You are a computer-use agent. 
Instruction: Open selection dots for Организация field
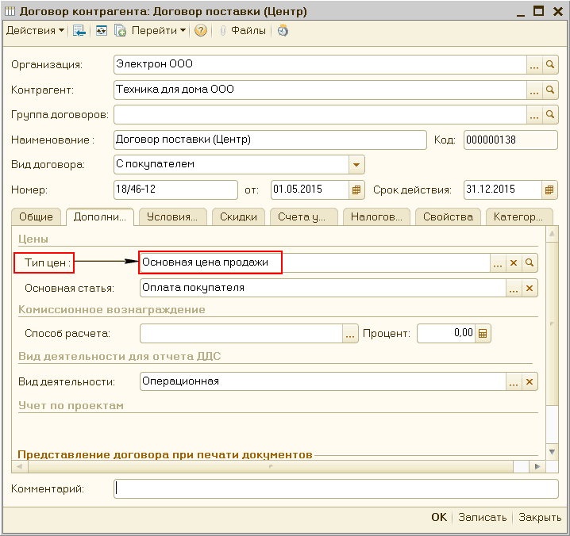point(534,65)
